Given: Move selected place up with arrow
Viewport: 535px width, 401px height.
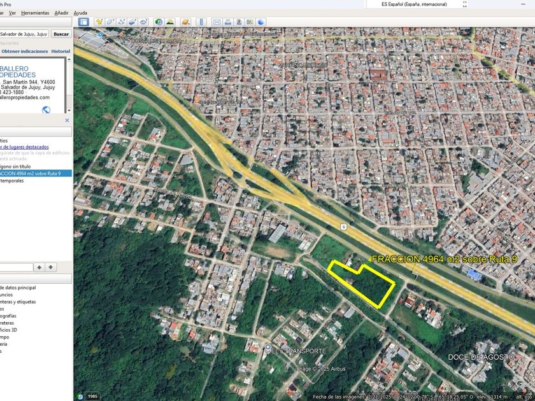Looking at the screenshot, I should tap(39, 267).
